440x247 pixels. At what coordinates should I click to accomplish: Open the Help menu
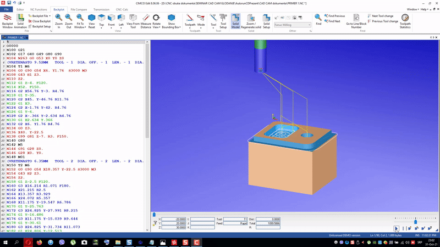click(x=424, y=9)
